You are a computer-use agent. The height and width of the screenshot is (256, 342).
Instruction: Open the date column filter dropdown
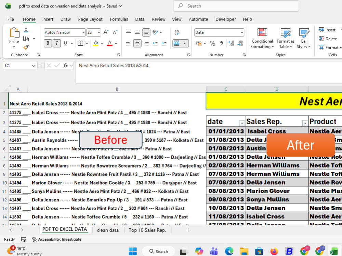pos(242,123)
